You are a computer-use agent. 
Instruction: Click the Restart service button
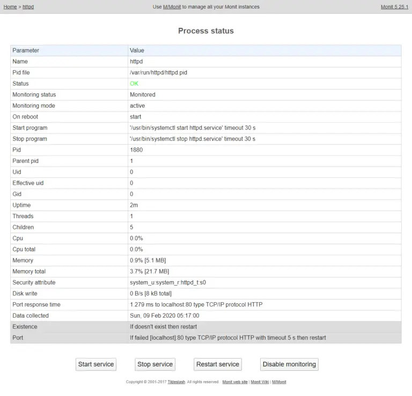[218, 364]
